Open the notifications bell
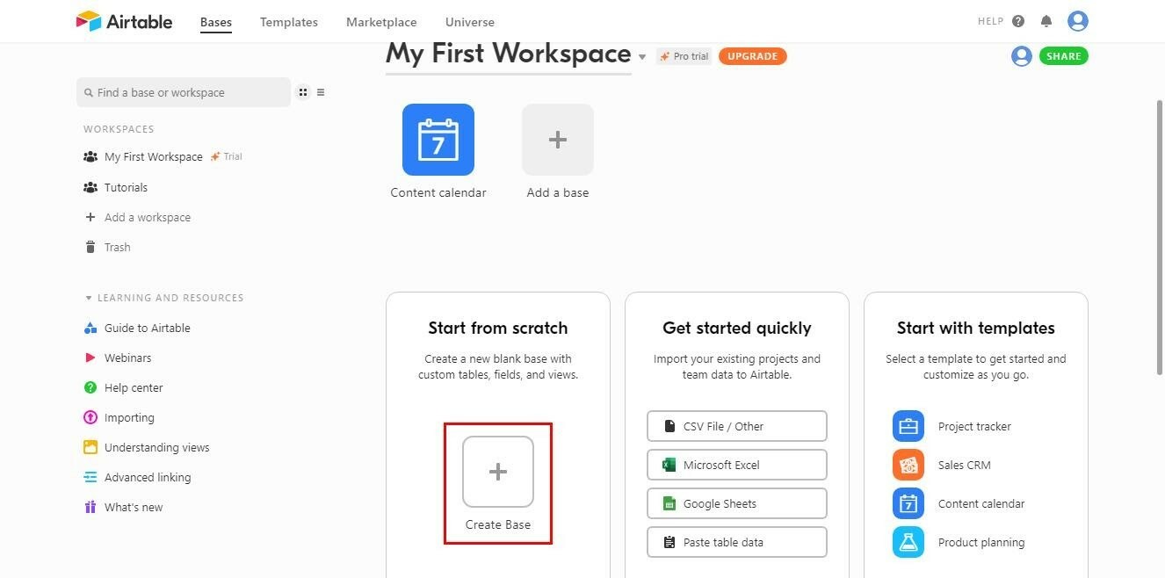Image resolution: width=1165 pixels, height=578 pixels. tap(1046, 21)
